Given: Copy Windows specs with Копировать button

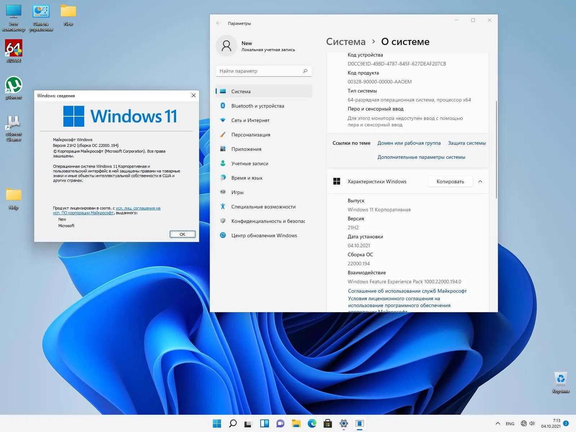Looking at the screenshot, I should point(450,181).
